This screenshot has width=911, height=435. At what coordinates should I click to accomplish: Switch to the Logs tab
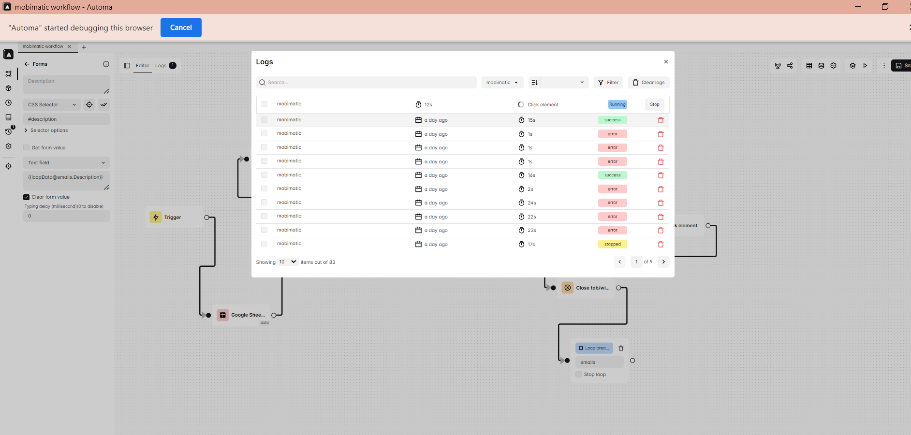(x=161, y=65)
